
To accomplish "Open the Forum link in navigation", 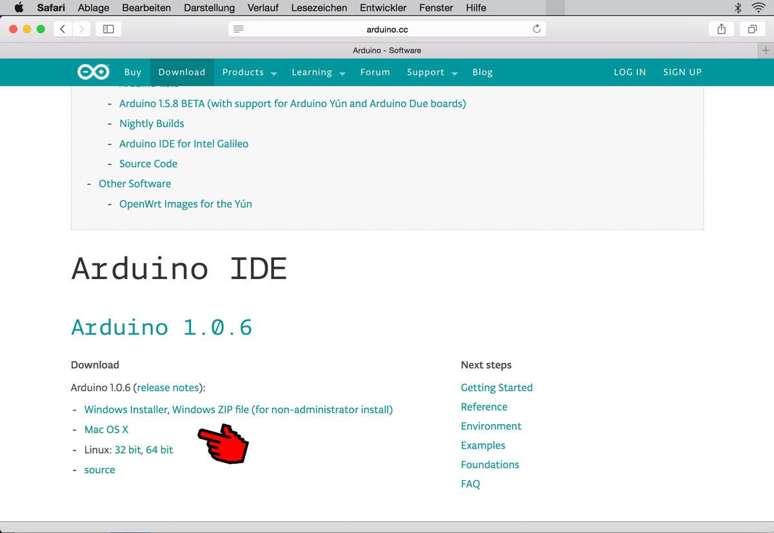I will pos(375,72).
